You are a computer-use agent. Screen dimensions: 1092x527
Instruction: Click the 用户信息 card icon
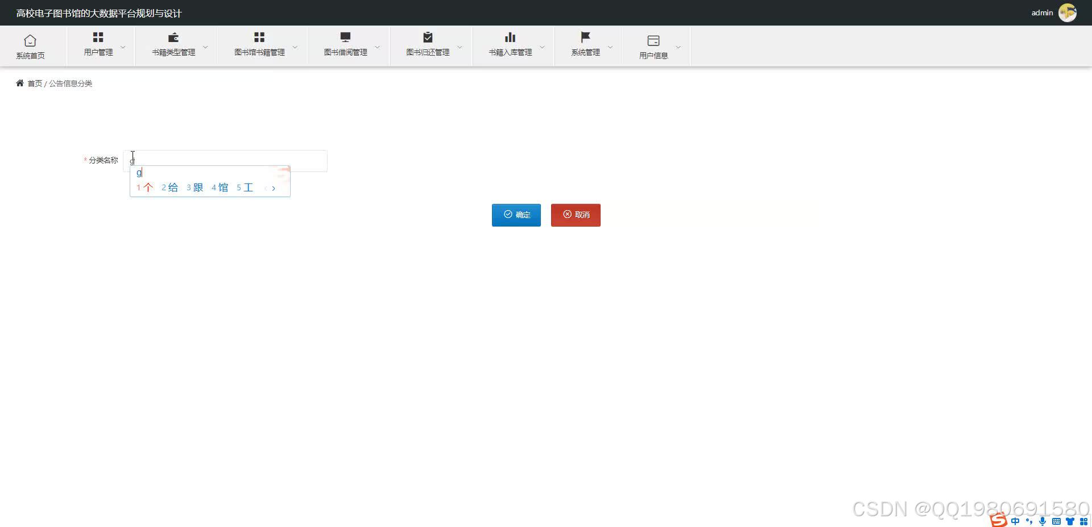653,40
